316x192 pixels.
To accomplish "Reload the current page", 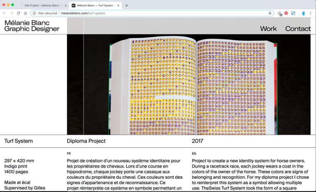I will (18, 13).
